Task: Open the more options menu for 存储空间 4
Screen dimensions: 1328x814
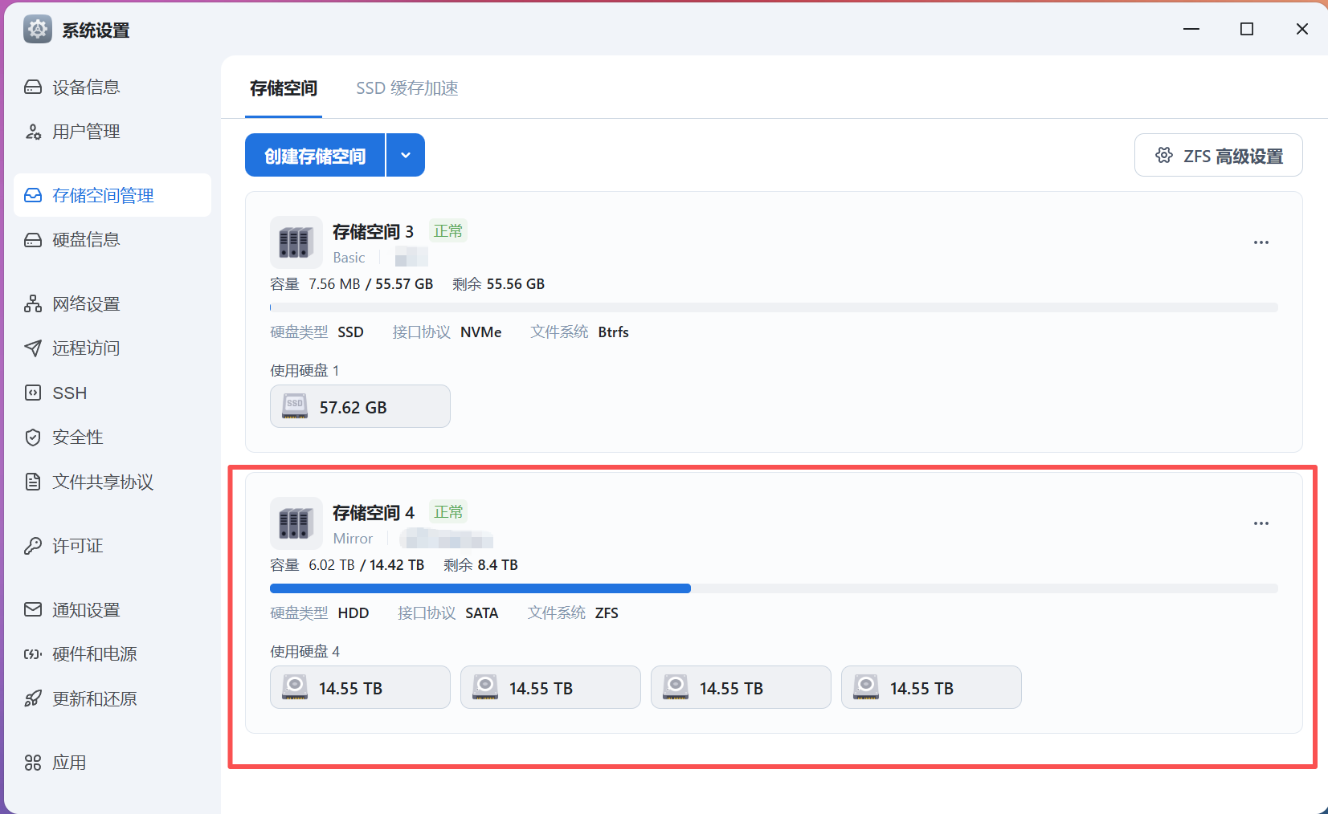Action: (x=1261, y=523)
